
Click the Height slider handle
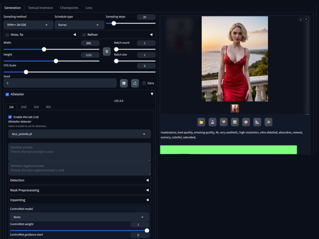[x=56, y=61]
